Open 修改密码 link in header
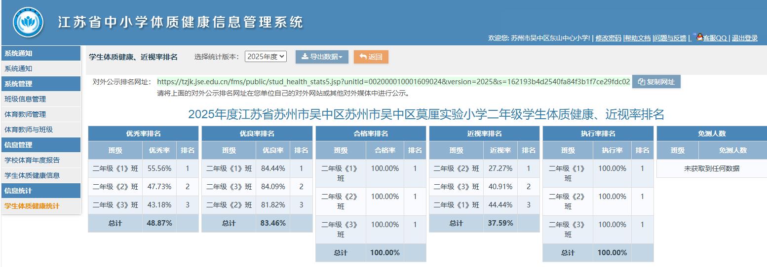The width and height of the screenshot is (767, 267). coord(608,38)
